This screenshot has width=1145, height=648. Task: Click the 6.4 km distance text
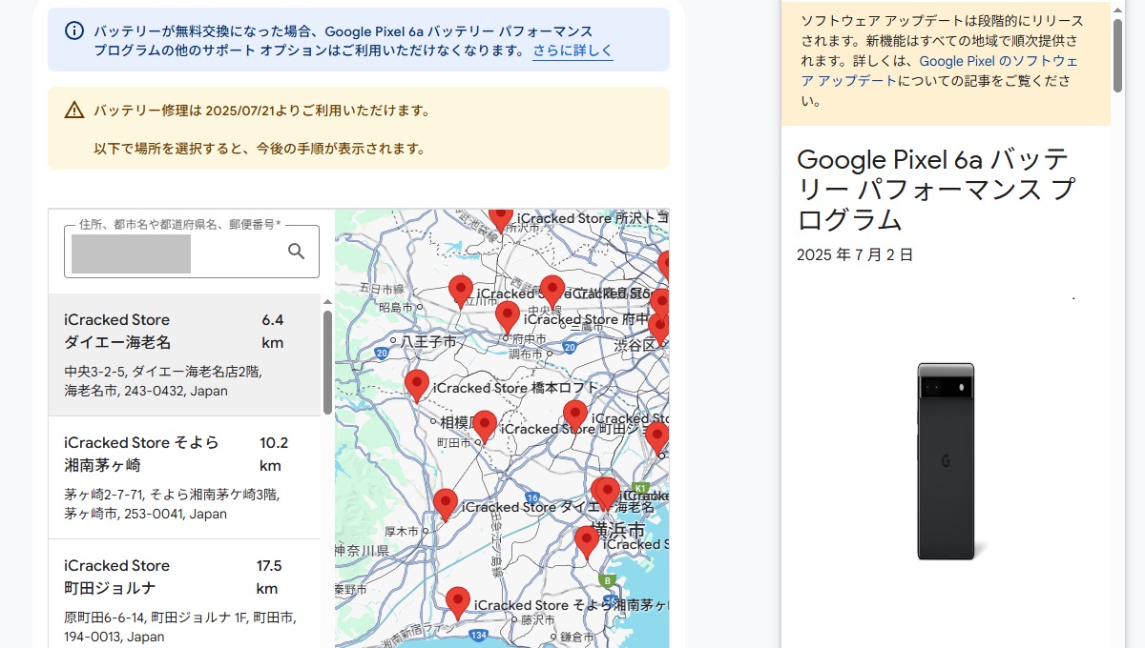(x=273, y=331)
